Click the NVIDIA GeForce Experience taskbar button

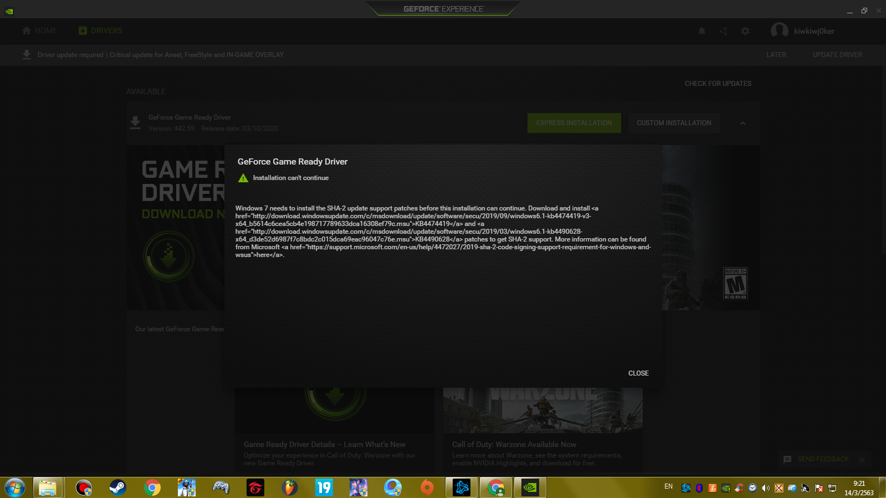coord(530,487)
